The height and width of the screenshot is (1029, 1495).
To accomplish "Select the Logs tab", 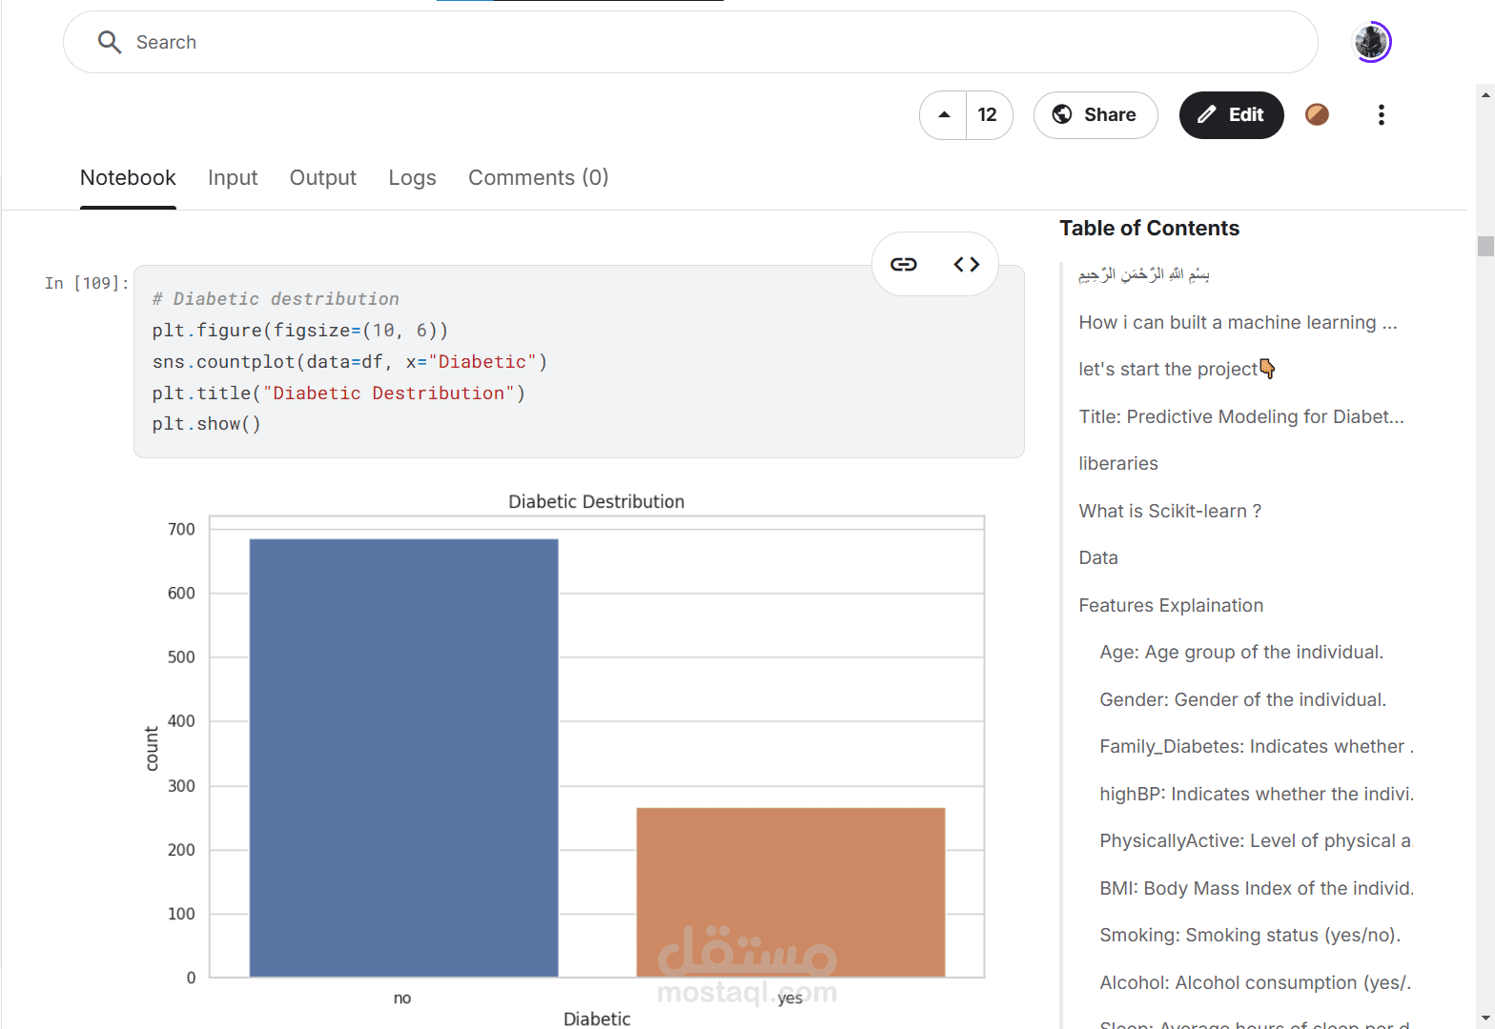I will [412, 178].
